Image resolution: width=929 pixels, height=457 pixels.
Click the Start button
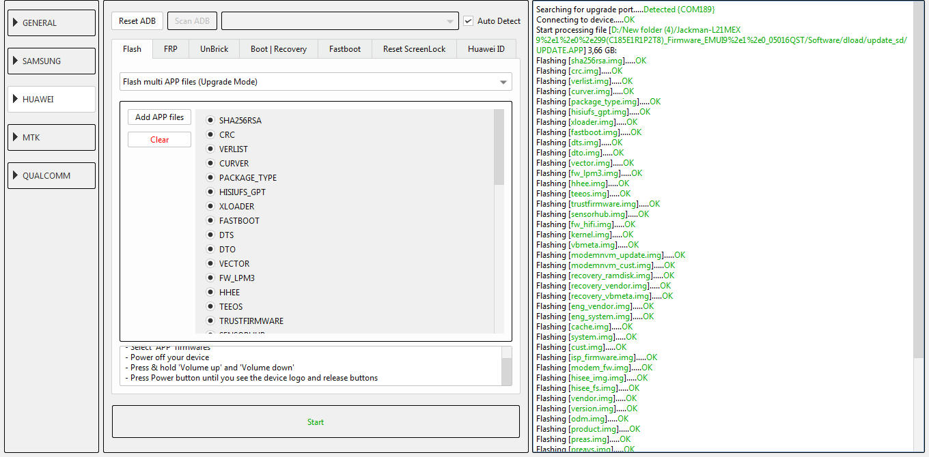[316, 422]
